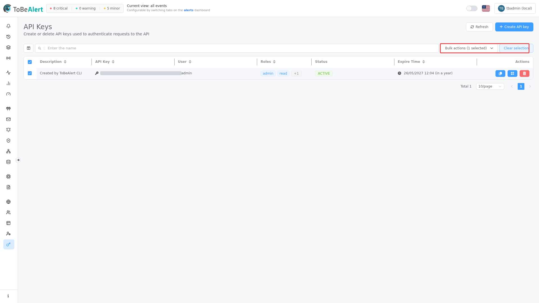Open the alerts bell sidebar icon

point(8,26)
